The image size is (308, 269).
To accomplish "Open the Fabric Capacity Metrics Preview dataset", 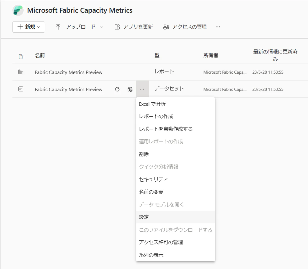I will tap(69, 89).
